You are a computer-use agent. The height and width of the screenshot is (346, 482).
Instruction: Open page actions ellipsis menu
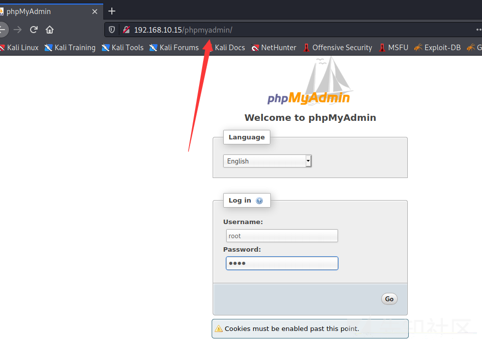click(479, 30)
